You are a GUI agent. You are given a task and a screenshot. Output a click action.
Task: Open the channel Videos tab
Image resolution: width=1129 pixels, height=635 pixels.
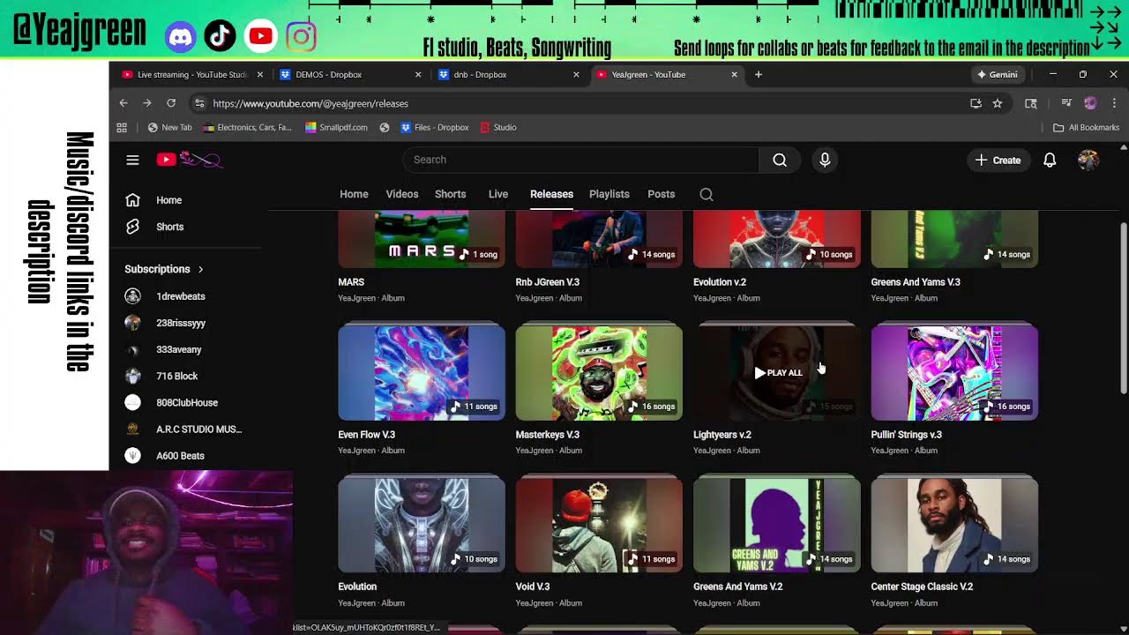tap(402, 194)
